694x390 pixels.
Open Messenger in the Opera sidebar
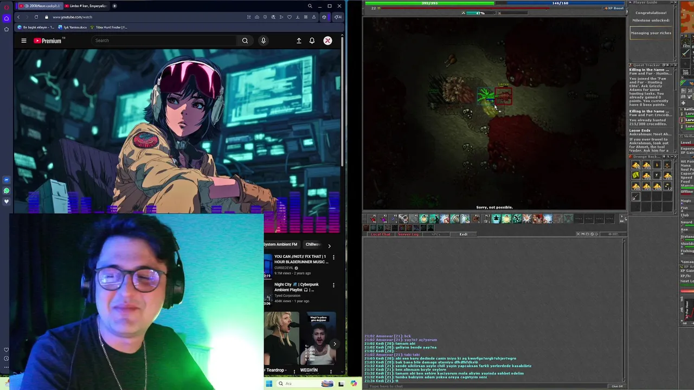[7, 180]
